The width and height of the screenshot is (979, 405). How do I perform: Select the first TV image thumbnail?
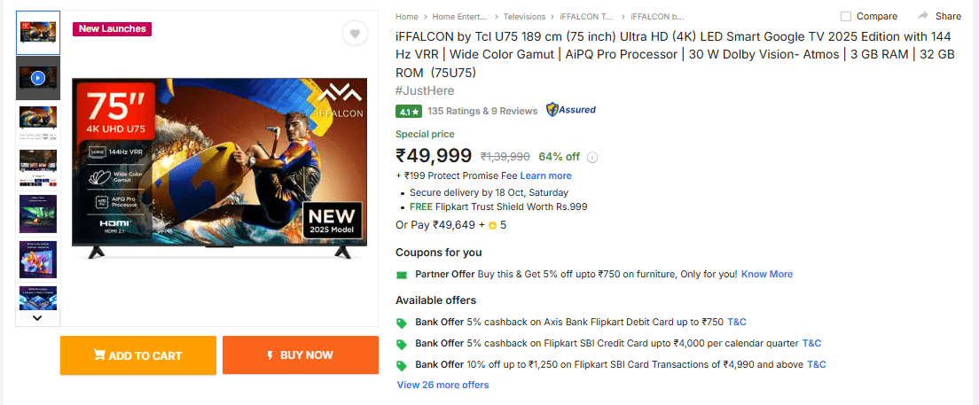[x=38, y=33]
